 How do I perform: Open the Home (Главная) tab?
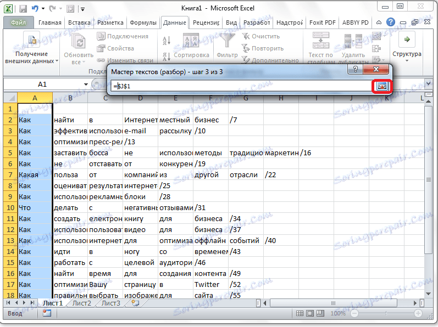(49, 22)
